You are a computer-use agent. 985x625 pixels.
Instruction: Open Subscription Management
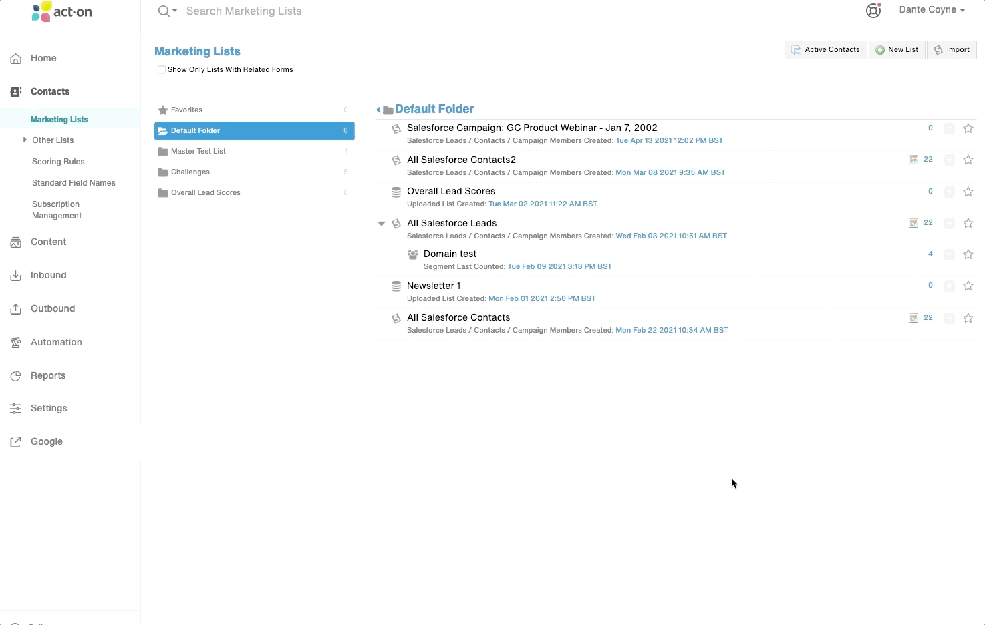57,210
